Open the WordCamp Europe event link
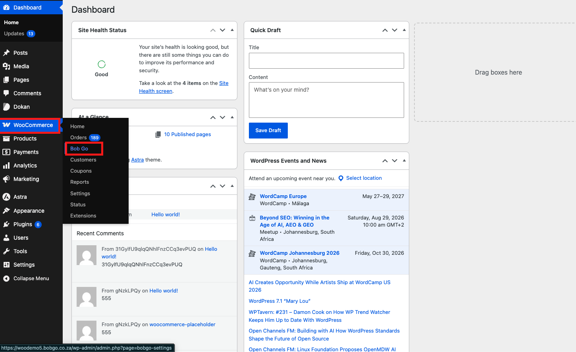576x352 pixels. click(x=283, y=196)
